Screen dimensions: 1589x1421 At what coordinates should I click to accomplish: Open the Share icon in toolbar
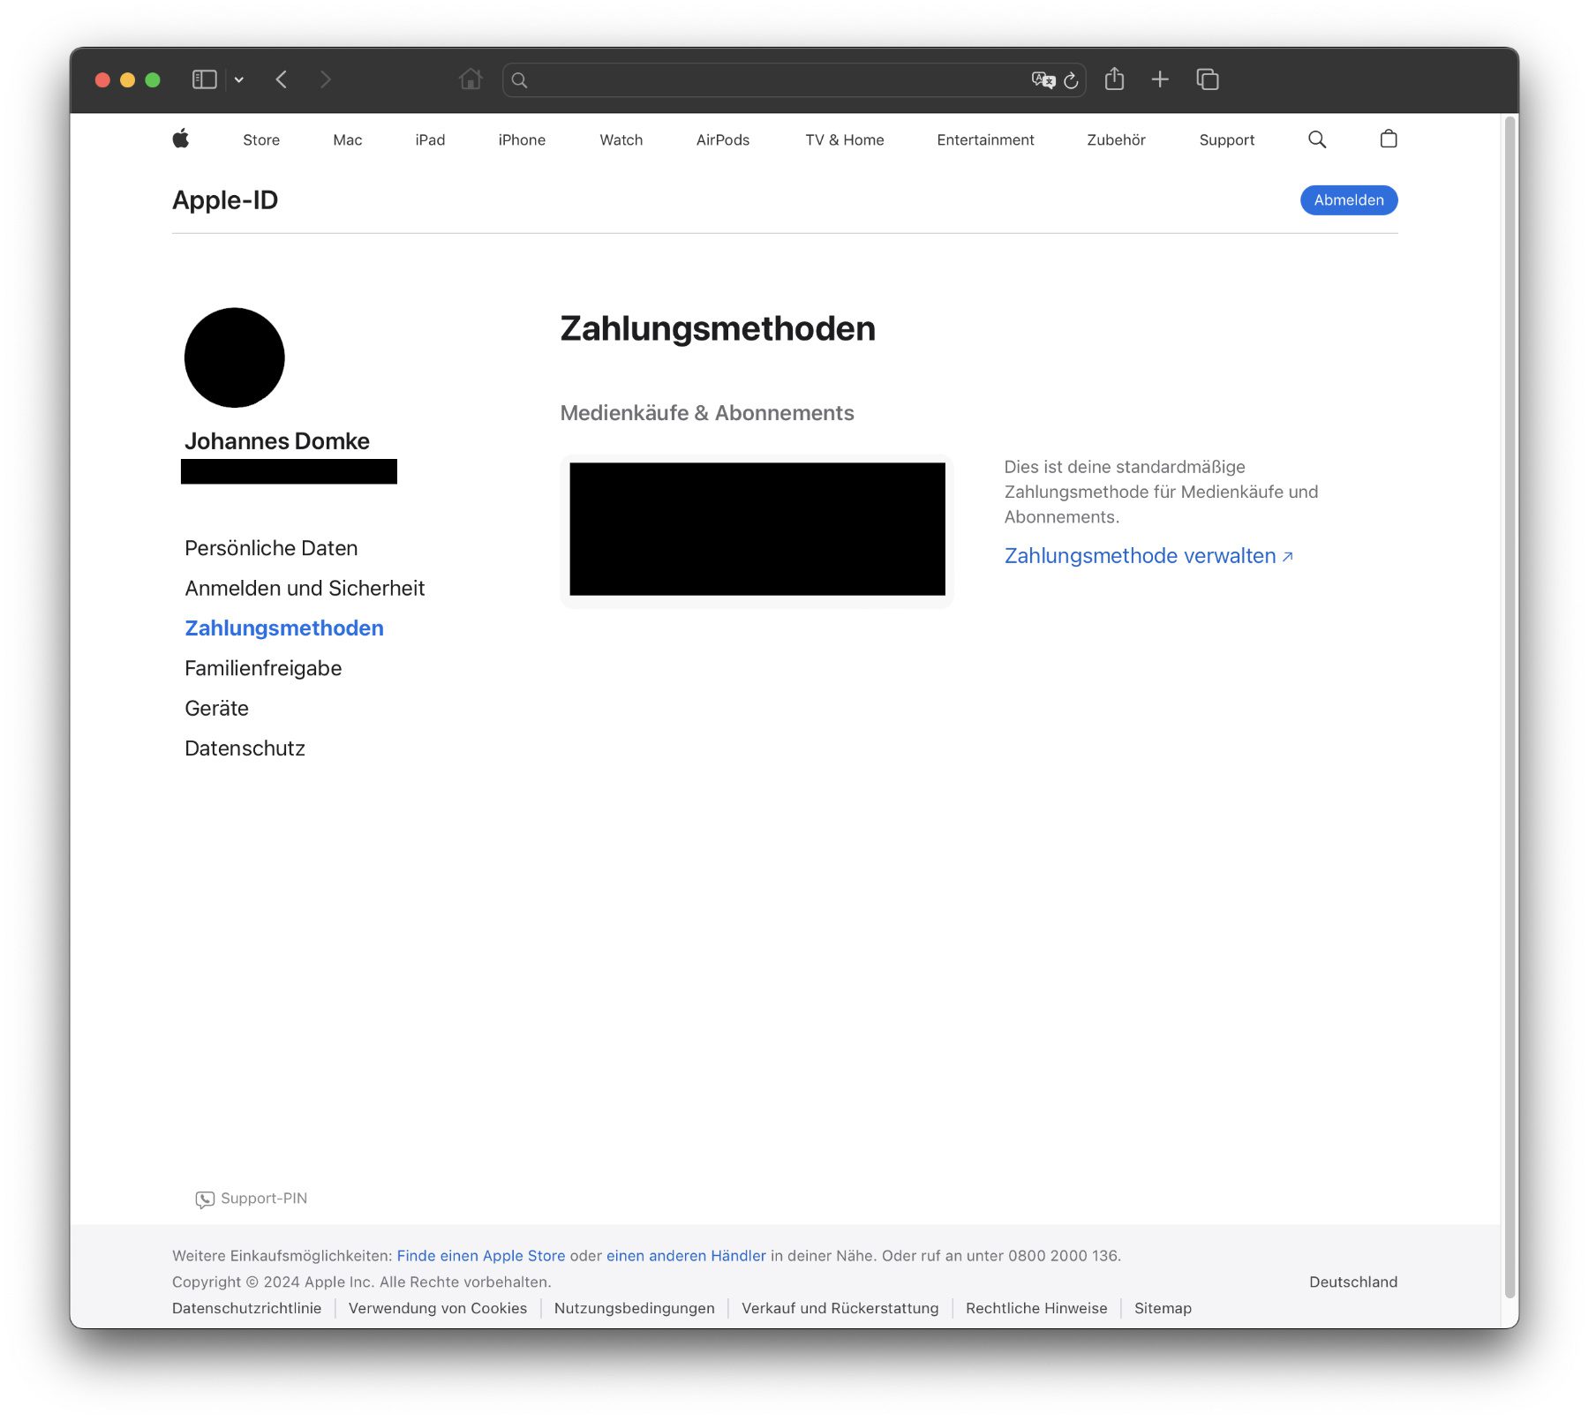click(1114, 79)
